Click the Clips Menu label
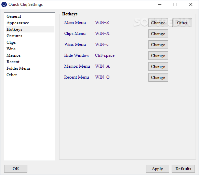 (x=75, y=33)
